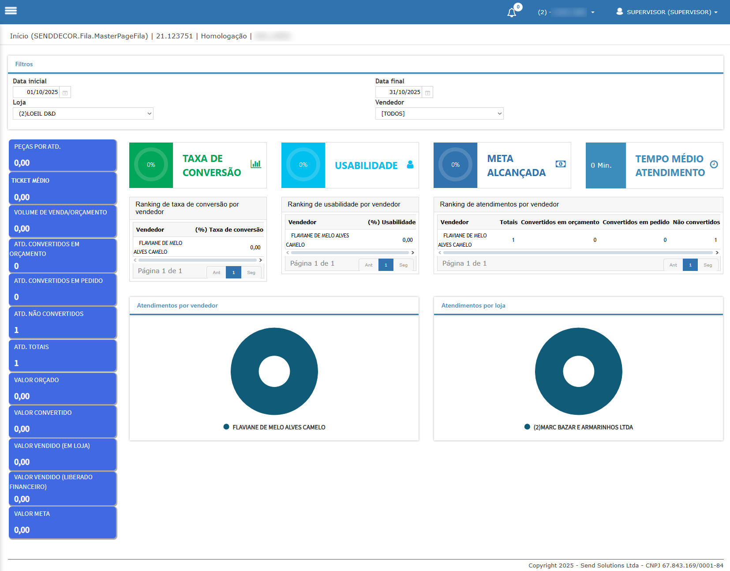730x571 pixels.
Task: Open the Filtros panel header
Action: pyautogui.click(x=24, y=64)
